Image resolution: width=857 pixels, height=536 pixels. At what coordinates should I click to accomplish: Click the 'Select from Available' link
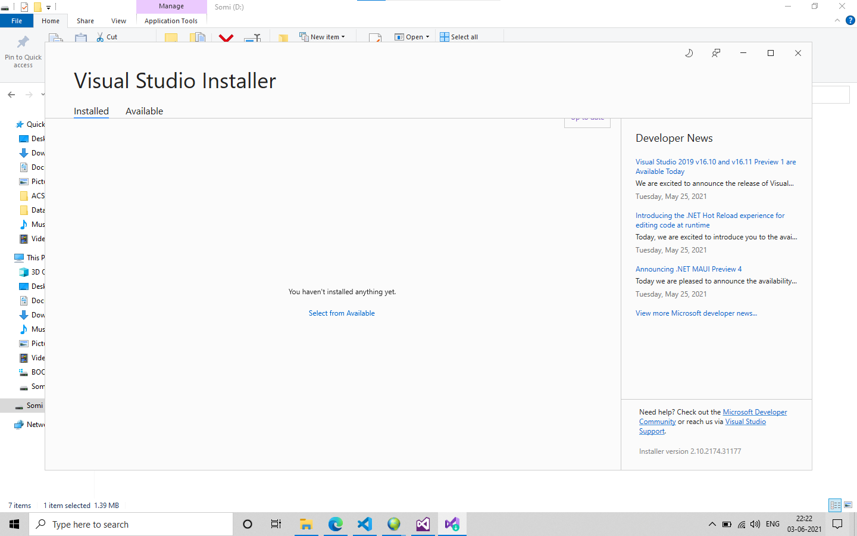point(342,313)
